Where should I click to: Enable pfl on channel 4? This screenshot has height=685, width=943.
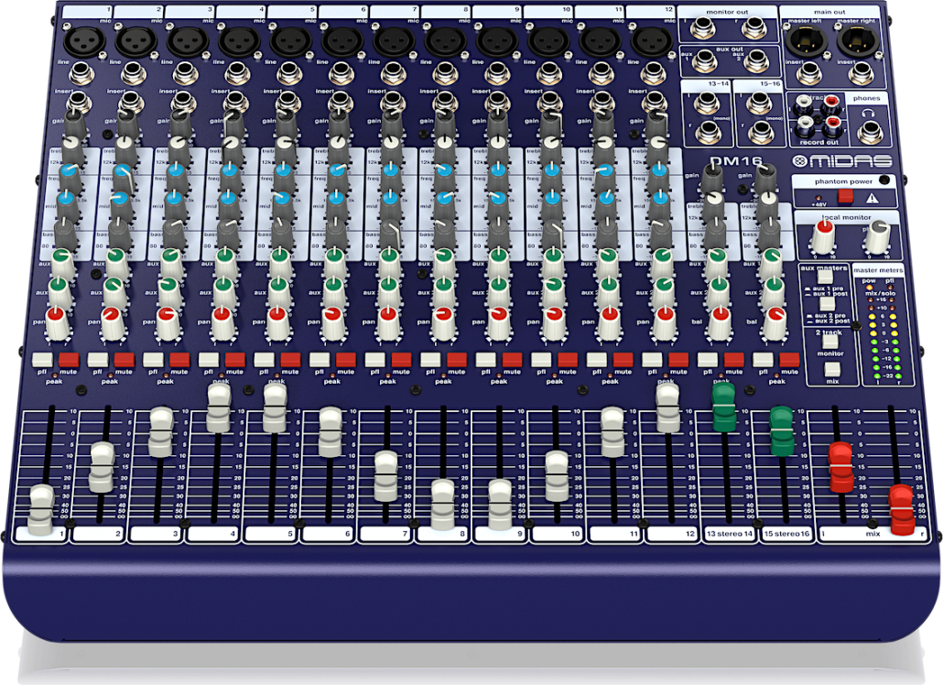tap(210, 360)
